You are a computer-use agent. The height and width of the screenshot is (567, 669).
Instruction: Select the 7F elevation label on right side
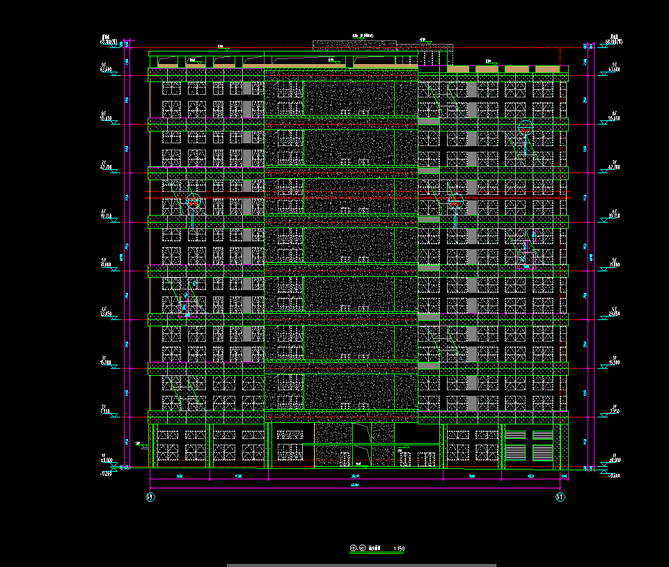click(615, 165)
